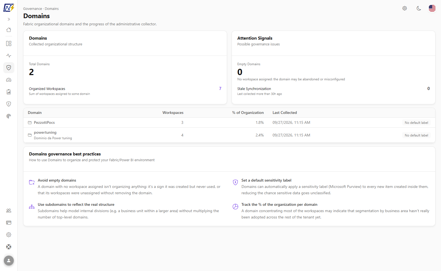Viewport: 441px width, 271px height.
Task: Open the gear settings in the page header
Action: [405, 8]
